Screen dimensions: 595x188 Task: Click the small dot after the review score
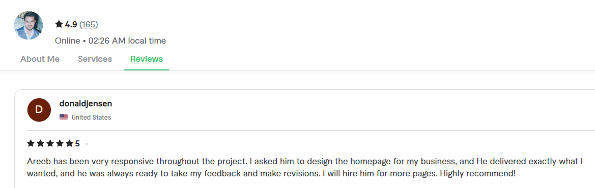tap(87, 144)
